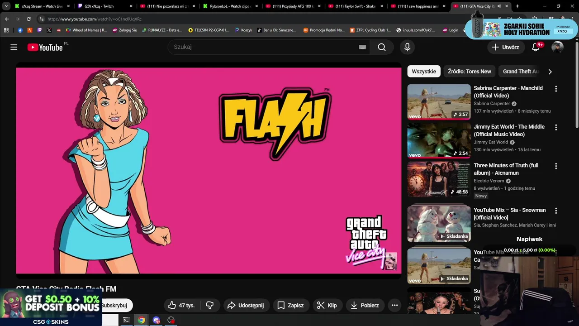Open Wheel of Names bookmark

(x=86, y=30)
